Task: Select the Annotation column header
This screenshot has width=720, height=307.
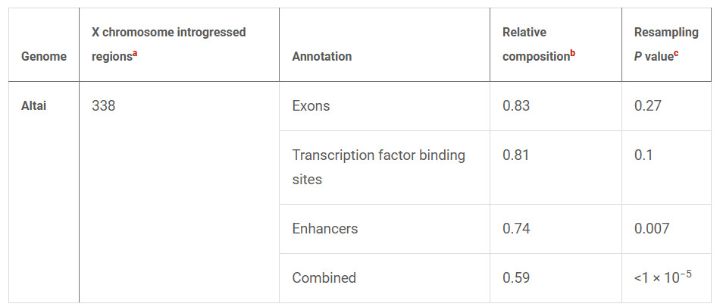Action: pyautogui.click(x=322, y=57)
